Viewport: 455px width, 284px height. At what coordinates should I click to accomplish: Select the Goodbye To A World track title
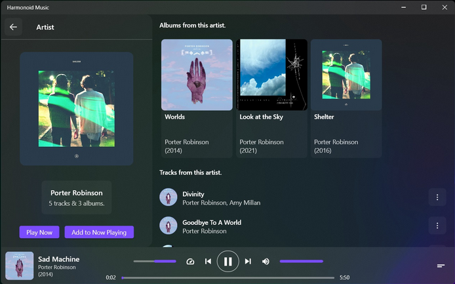212,222
